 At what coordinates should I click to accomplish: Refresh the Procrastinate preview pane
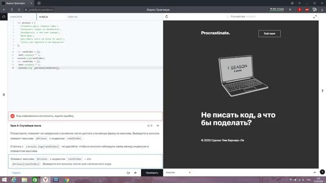click(167, 17)
